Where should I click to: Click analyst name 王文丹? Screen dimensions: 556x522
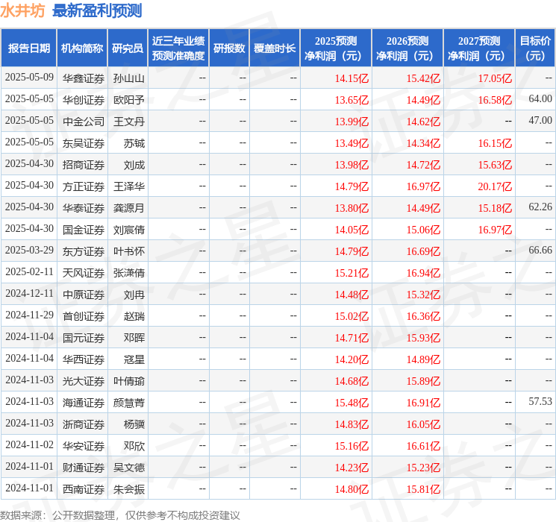128,122
